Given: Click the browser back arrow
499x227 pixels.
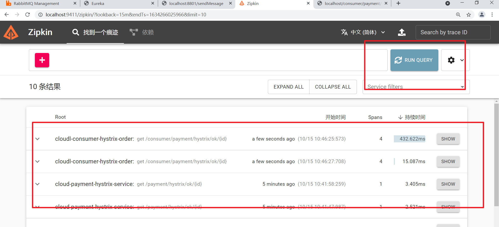Looking at the screenshot, I should click(x=7, y=15).
